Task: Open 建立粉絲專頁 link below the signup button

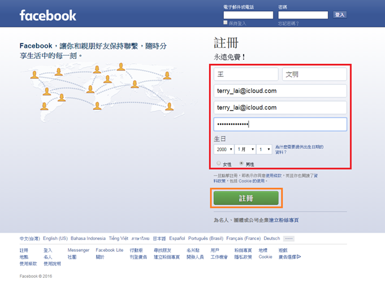Action: (x=283, y=220)
